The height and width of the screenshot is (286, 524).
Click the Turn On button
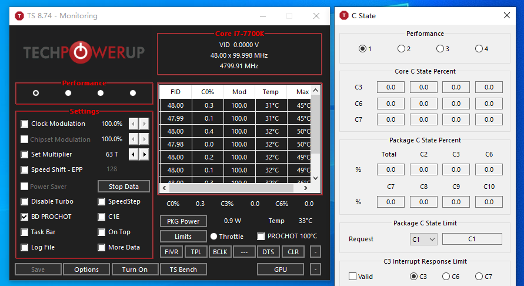(135, 270)
